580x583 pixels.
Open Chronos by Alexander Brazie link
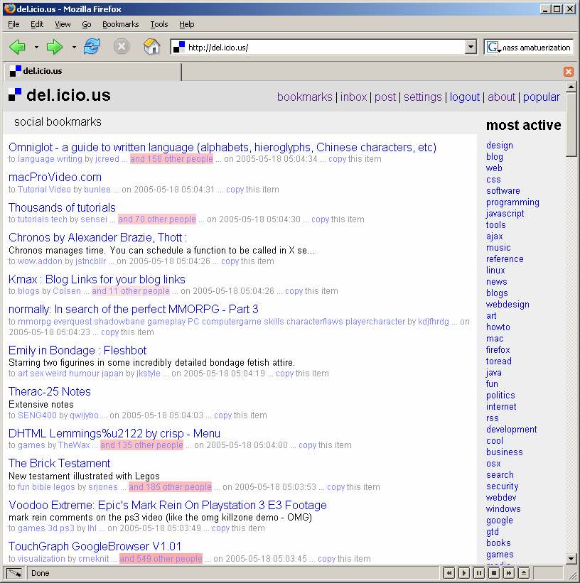(x=97, y=237)
